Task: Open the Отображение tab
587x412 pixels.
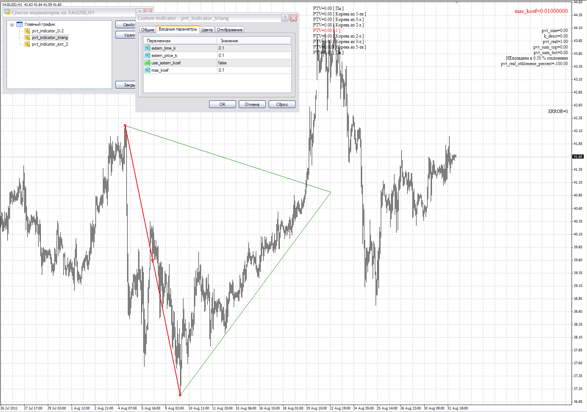Action: [229, 30]
